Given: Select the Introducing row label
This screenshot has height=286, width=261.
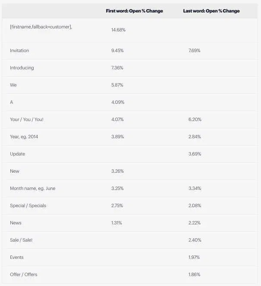Looking at the screenshot, I should pyautogui.click(x=22, y=68).
